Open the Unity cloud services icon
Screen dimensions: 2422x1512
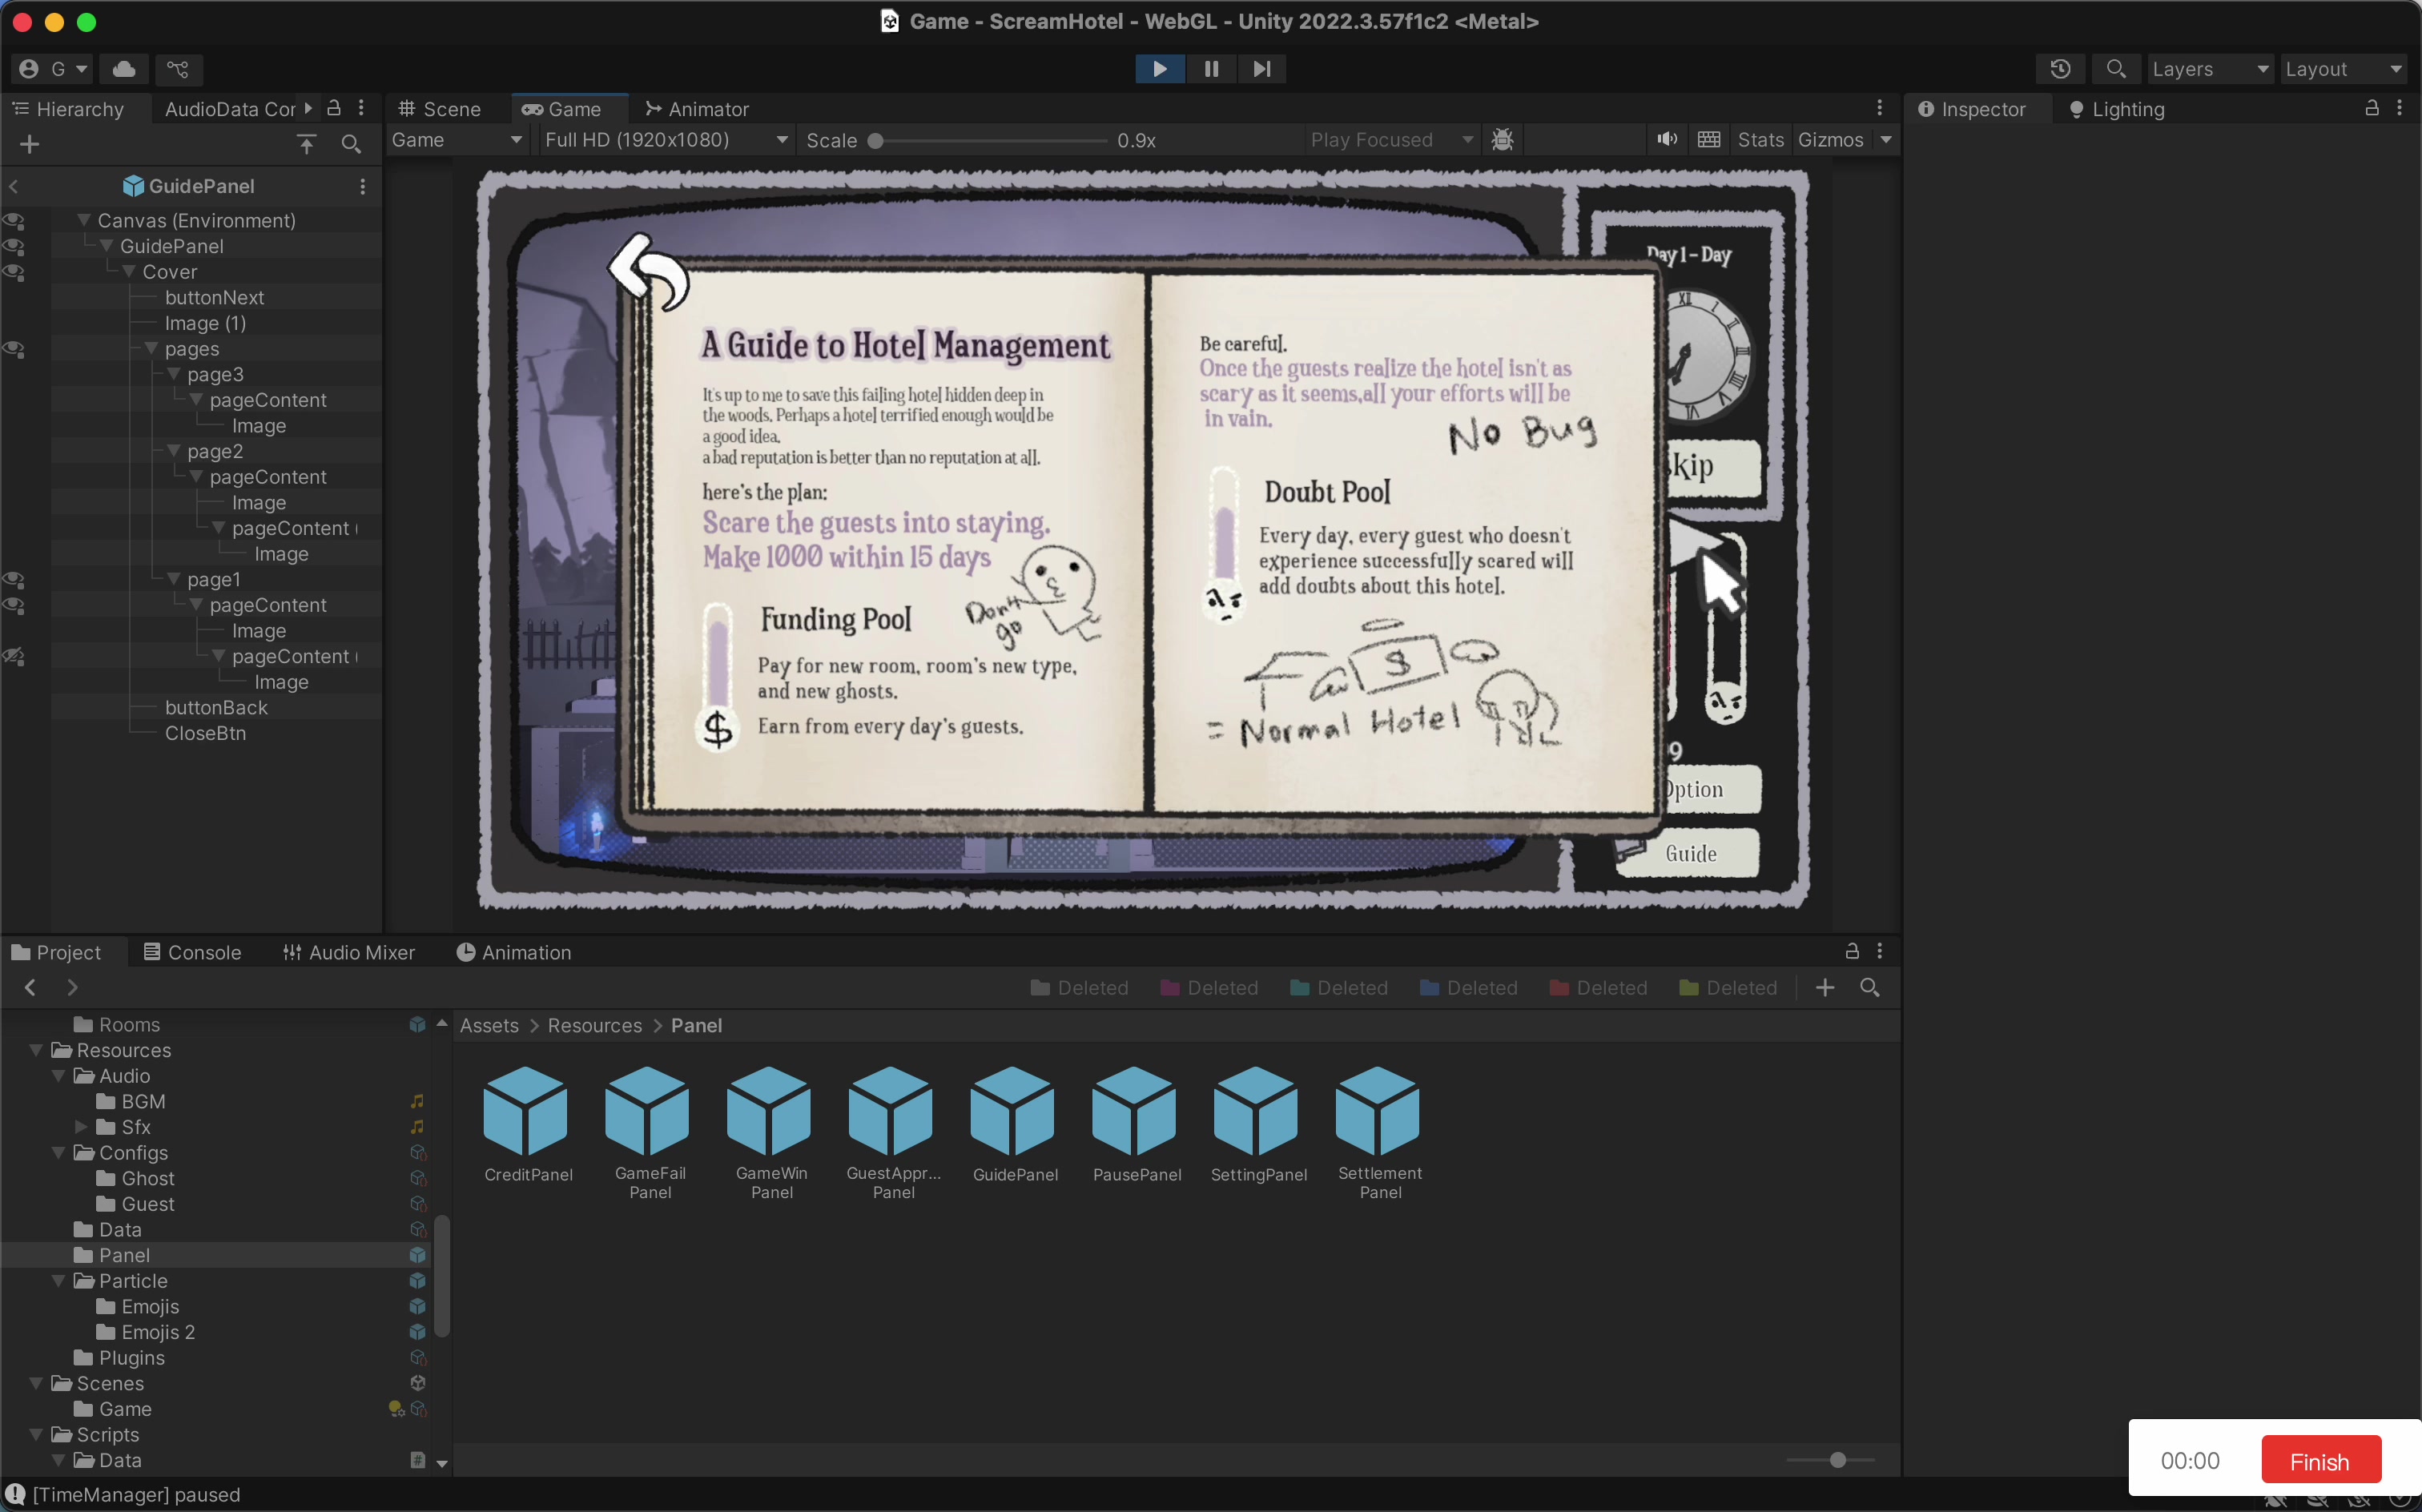coord(124,69)
